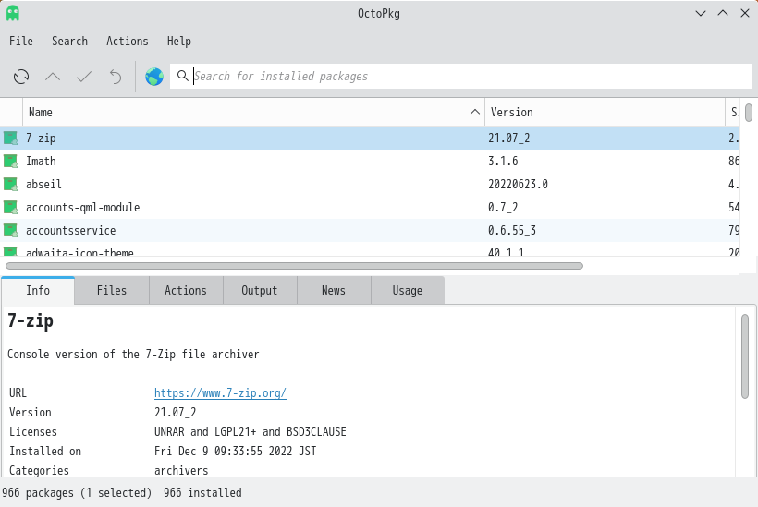
Task: Click the 7-zip heading in Info pane
Action: pos(31,320)
